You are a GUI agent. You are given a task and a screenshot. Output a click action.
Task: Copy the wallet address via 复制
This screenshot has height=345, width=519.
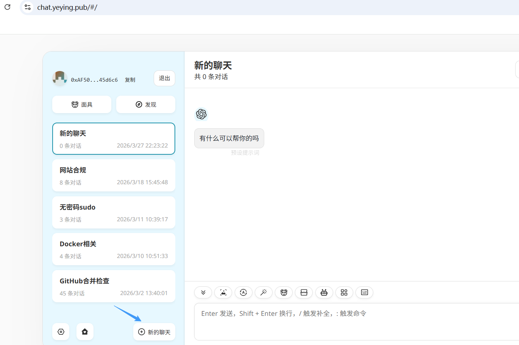pyautogui.click(x=130, y=79)
